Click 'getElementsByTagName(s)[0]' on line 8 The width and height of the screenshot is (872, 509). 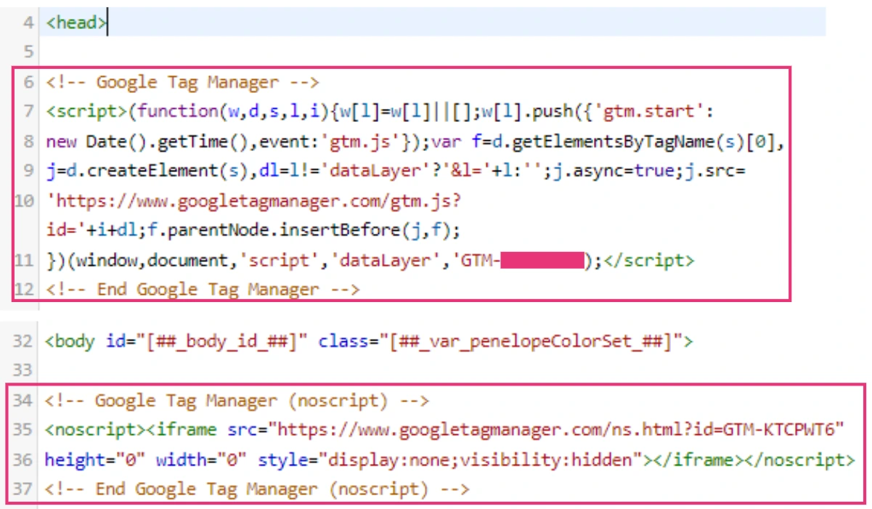645,142
